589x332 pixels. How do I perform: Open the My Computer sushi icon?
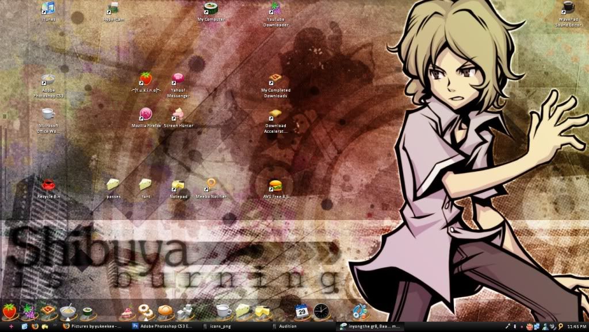(x=211, y=11)
